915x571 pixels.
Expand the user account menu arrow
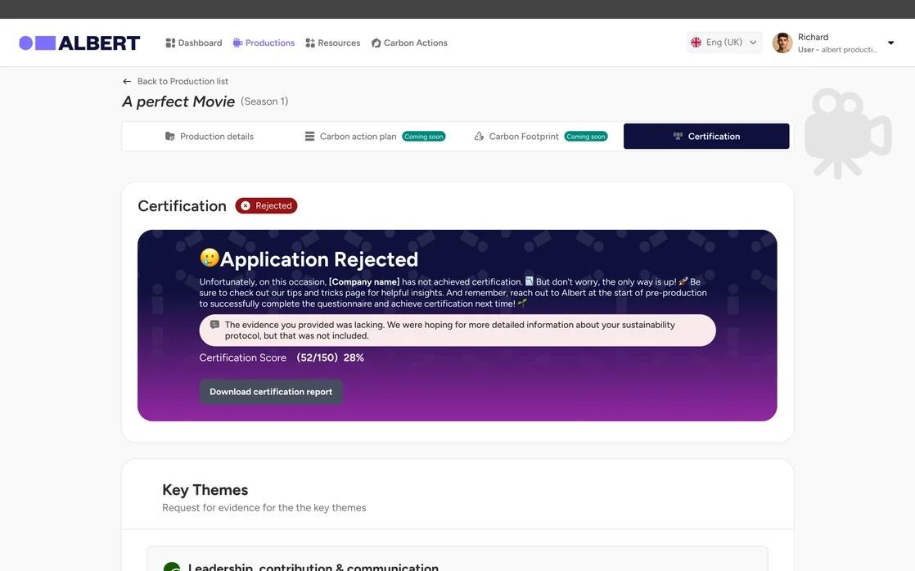coord(890,43)
